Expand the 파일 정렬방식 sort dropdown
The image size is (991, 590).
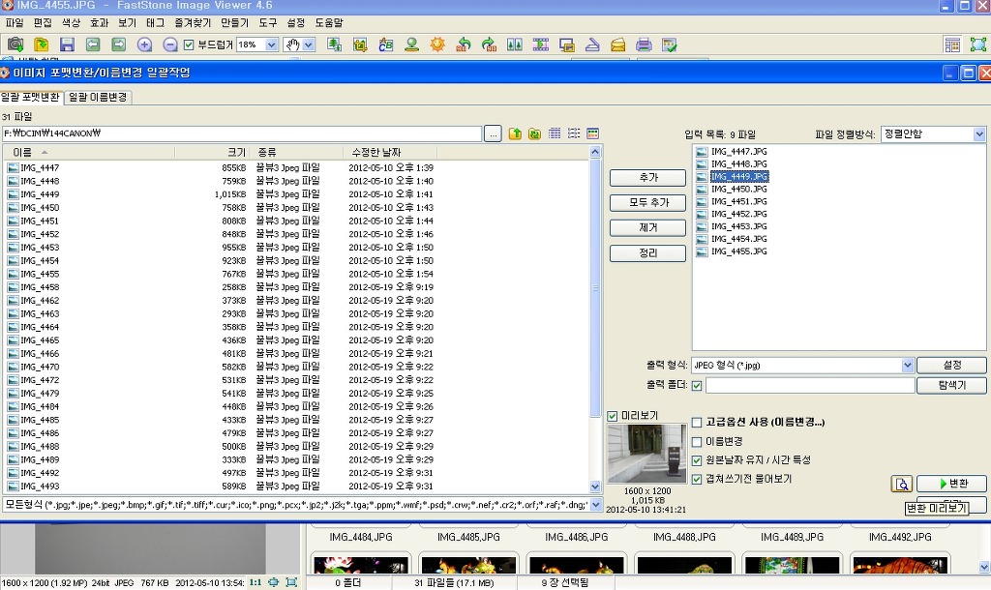[978, 134]
